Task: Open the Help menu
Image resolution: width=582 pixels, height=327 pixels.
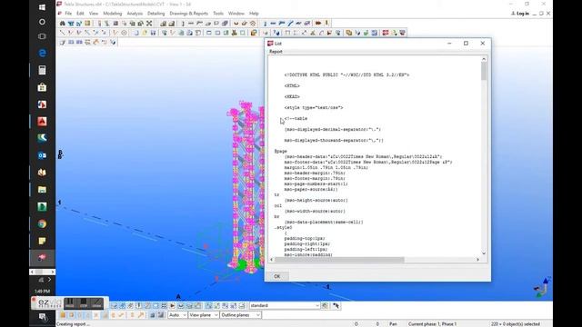Action: pos(254,14)
